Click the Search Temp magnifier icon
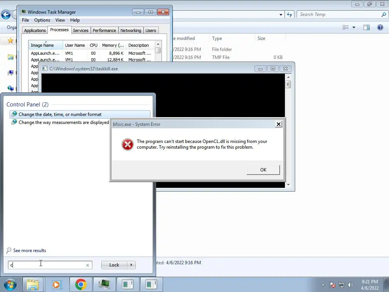This screenshot has width=389, height=292. (x=384, y=14)
